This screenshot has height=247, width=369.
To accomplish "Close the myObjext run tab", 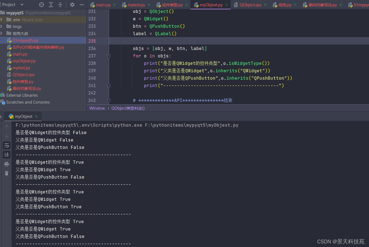I will coord(36,116).
